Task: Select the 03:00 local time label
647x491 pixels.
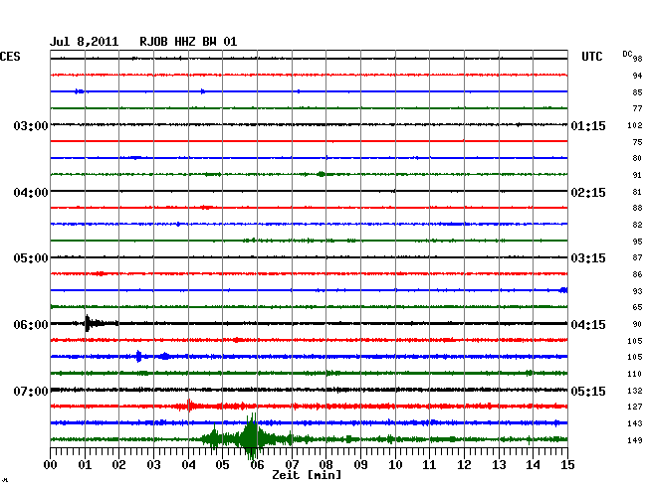Action: tap(31, 125)
